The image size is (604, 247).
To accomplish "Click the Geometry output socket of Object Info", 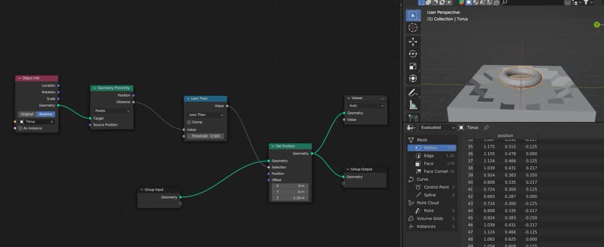I will (58, 105).
